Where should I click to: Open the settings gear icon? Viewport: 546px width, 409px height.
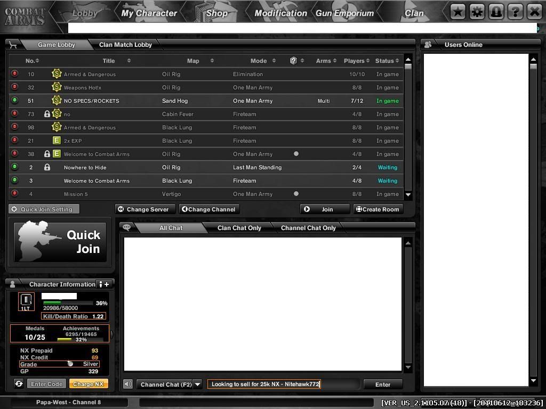tap(477, 13)
